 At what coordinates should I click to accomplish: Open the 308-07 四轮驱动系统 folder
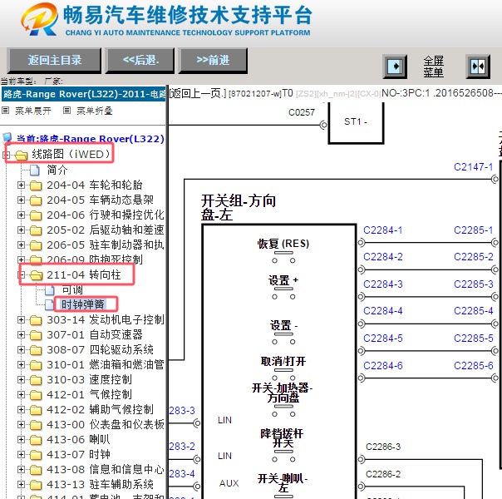tap(101, 350)
